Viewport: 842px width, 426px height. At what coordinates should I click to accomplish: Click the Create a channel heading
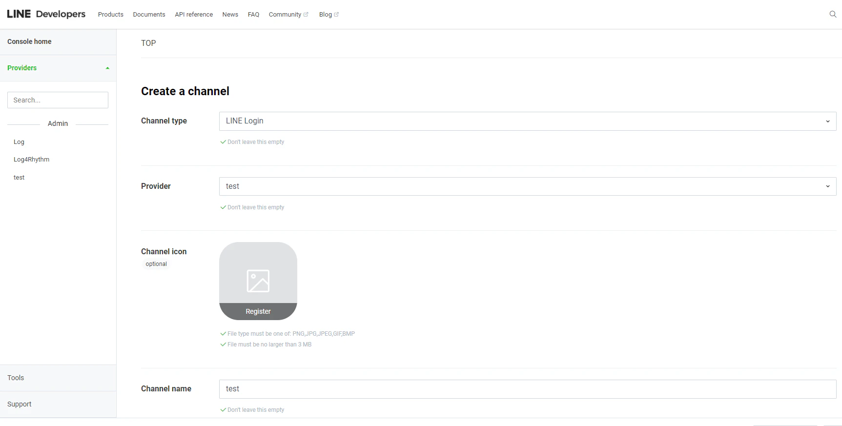(x=185, y=91)
